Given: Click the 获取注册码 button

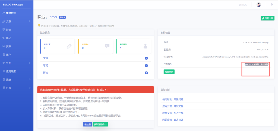Looking at the screenshot, I should click(100, 124).
